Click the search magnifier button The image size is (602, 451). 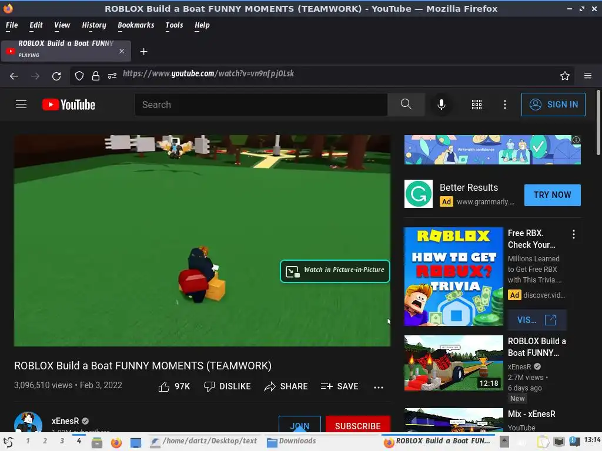click(x=406, y=105)
